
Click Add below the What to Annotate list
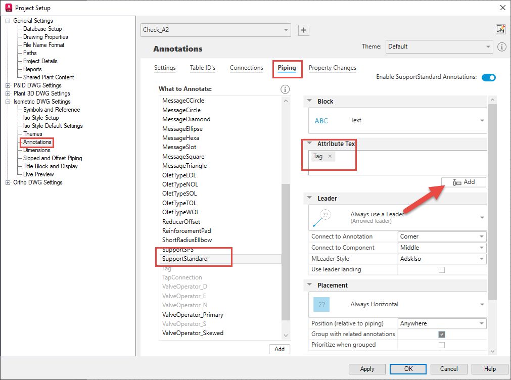coord(280,349)
